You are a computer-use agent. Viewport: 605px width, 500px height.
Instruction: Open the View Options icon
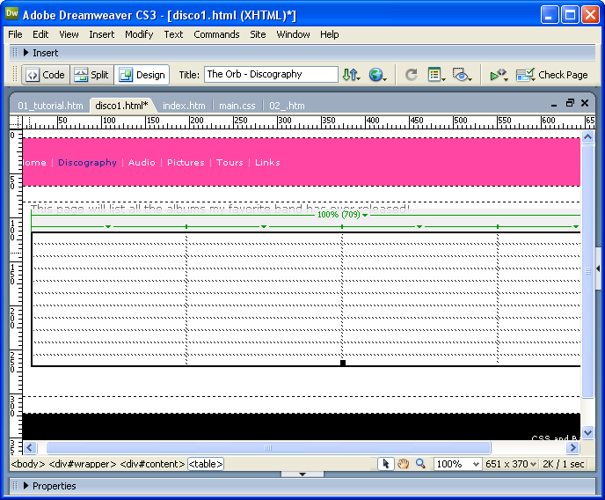point(435,75)
